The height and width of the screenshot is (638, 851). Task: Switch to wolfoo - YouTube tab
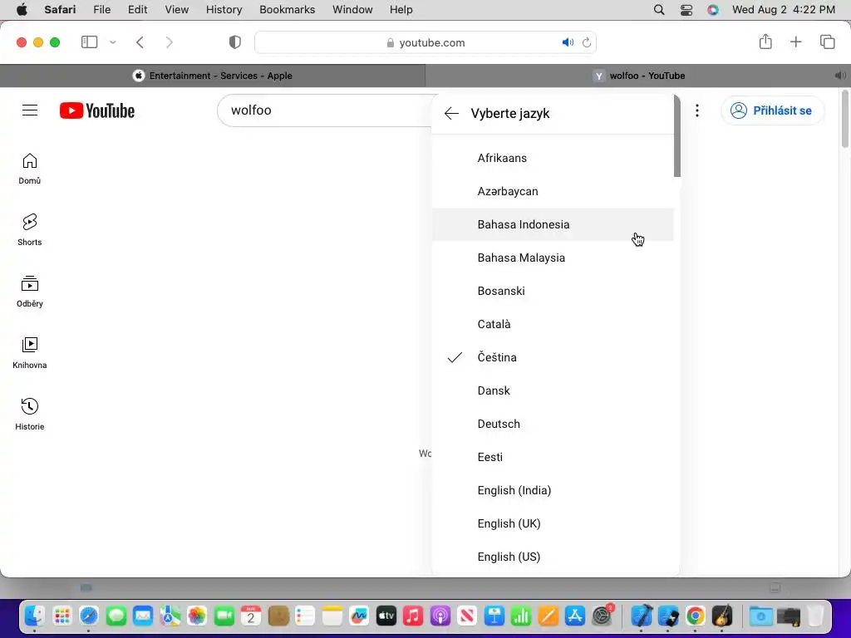click(x=638, y=76)
